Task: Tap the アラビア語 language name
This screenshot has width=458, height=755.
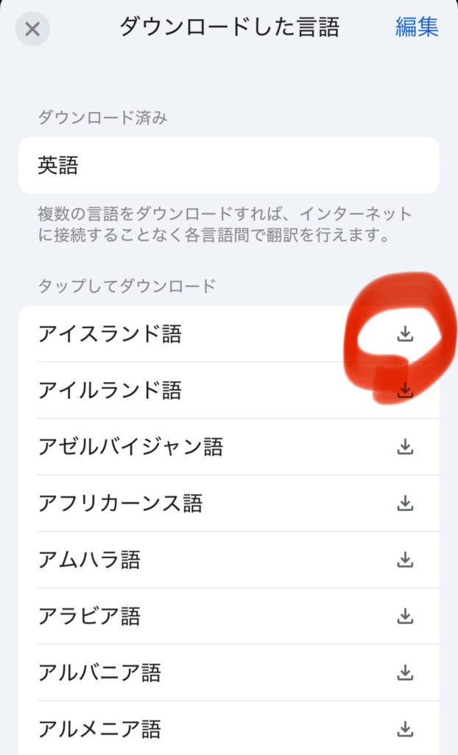Action: pos(89,616)
